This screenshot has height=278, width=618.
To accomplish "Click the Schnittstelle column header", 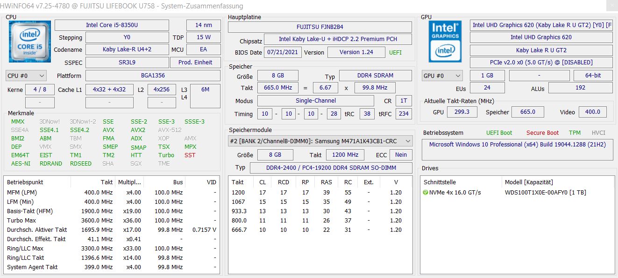I will [x=461, y=182].
